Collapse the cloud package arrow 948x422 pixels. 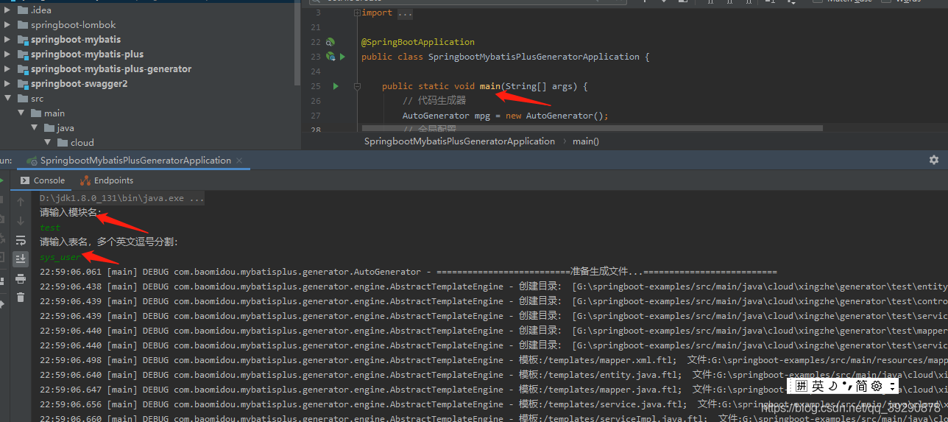(48, 142)
